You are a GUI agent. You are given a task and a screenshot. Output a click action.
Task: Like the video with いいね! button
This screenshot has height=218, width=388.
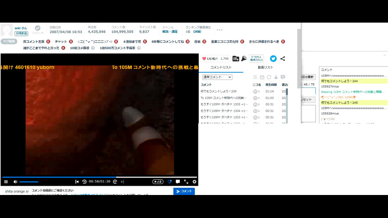click(215, 59)
